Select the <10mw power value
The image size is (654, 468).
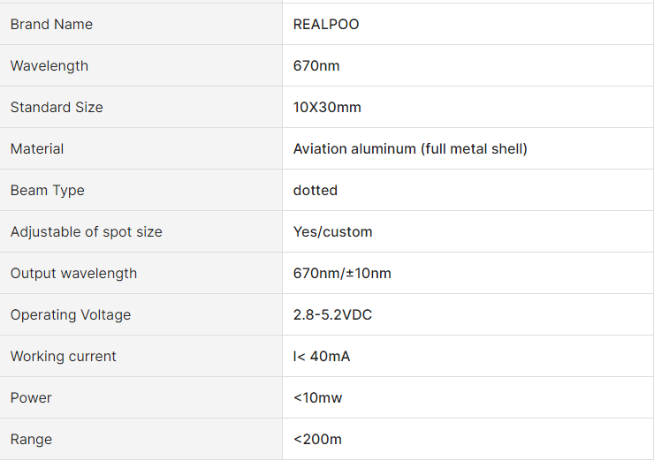(x=317, y=398)
